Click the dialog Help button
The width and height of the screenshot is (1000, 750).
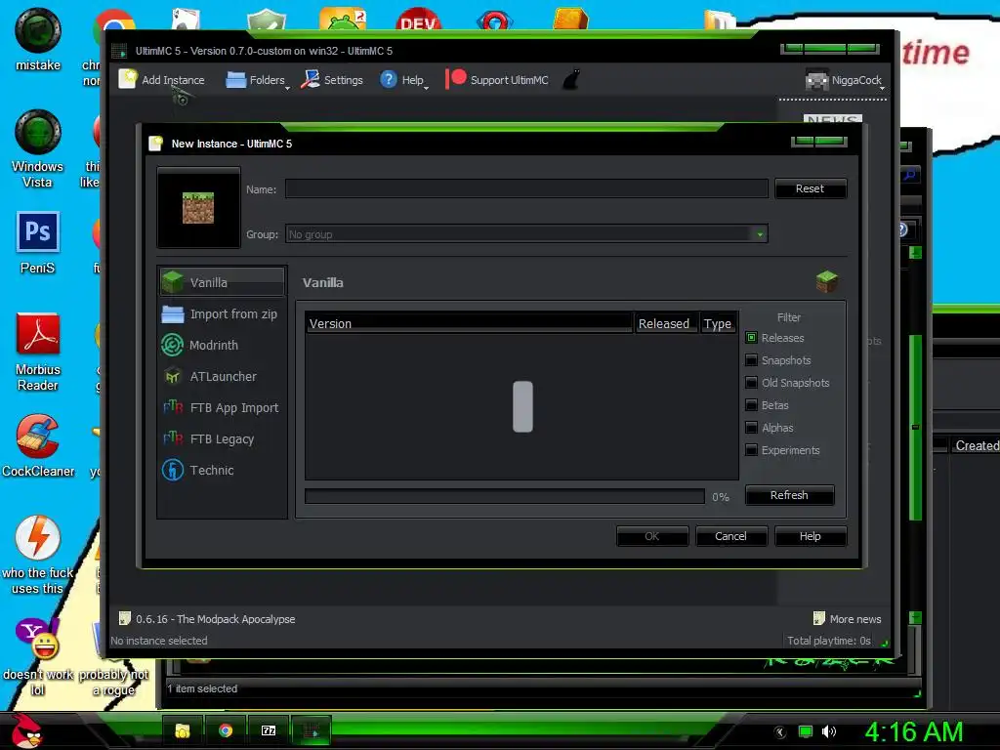tap(811, 536)
